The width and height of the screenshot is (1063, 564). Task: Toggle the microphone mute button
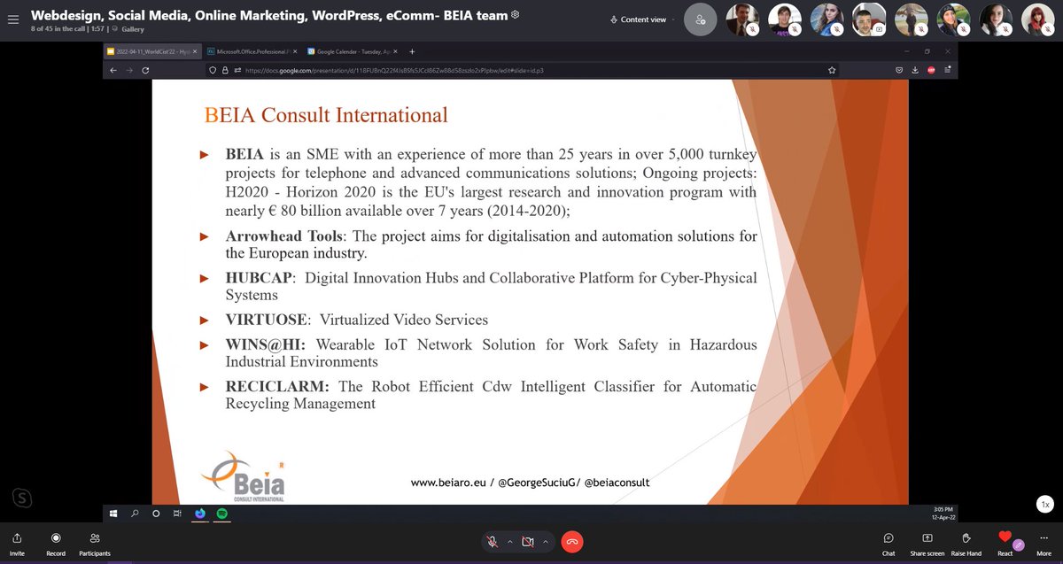(x=493, y=542)
